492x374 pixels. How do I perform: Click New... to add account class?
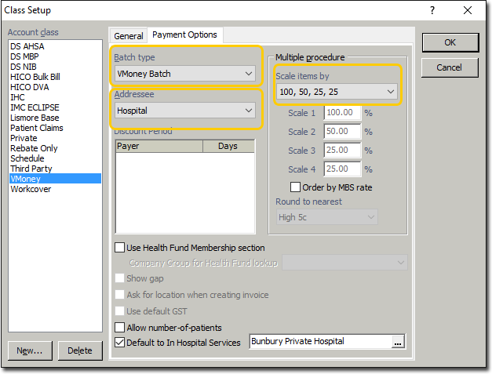coord(30,350)
